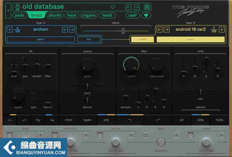Choose high-pass filter shape
The width and height of the screenshot is (232, 157).
pyautogui.click(x=158, y=120)
